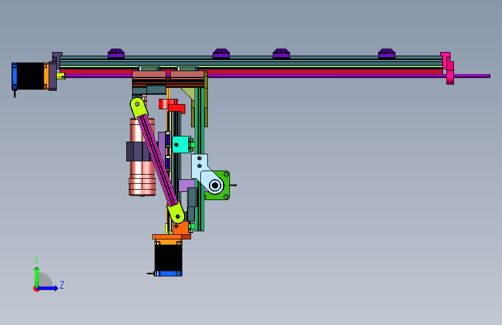Pick the yellow shaft coupling near the left motor
Image resolution: width=502 pixels, height=325 pixels.
point(61,76)
